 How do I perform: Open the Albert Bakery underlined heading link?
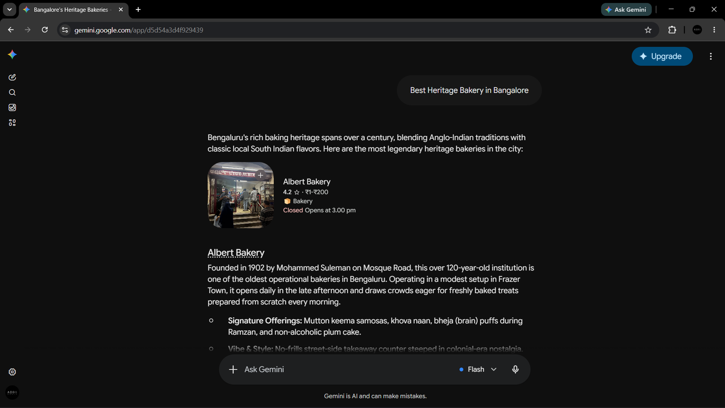[x=236, y=253]
